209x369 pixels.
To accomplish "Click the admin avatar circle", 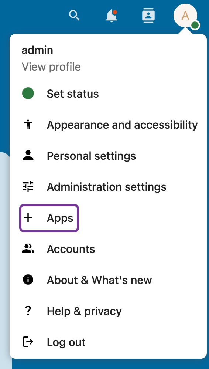I will pos(185,16).
